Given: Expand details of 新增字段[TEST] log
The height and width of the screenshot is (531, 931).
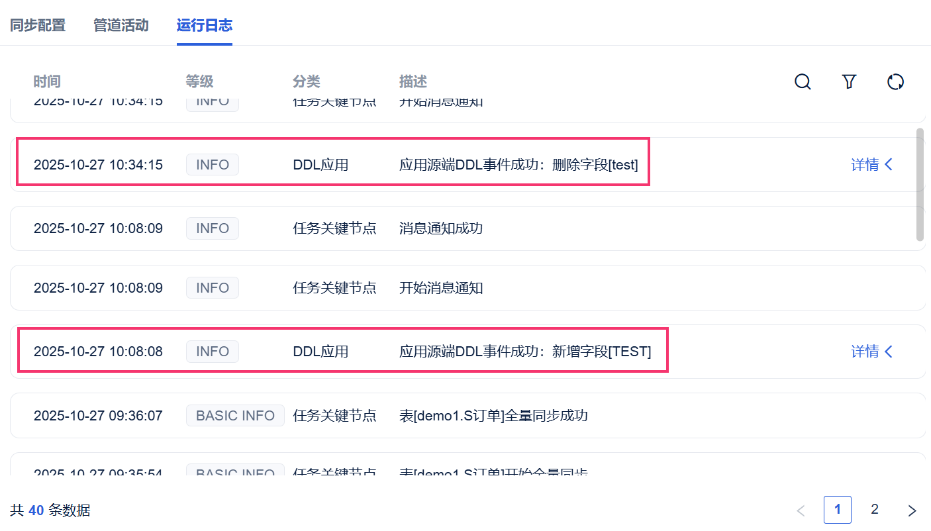Looking at the screenshot, I should 871,352.
